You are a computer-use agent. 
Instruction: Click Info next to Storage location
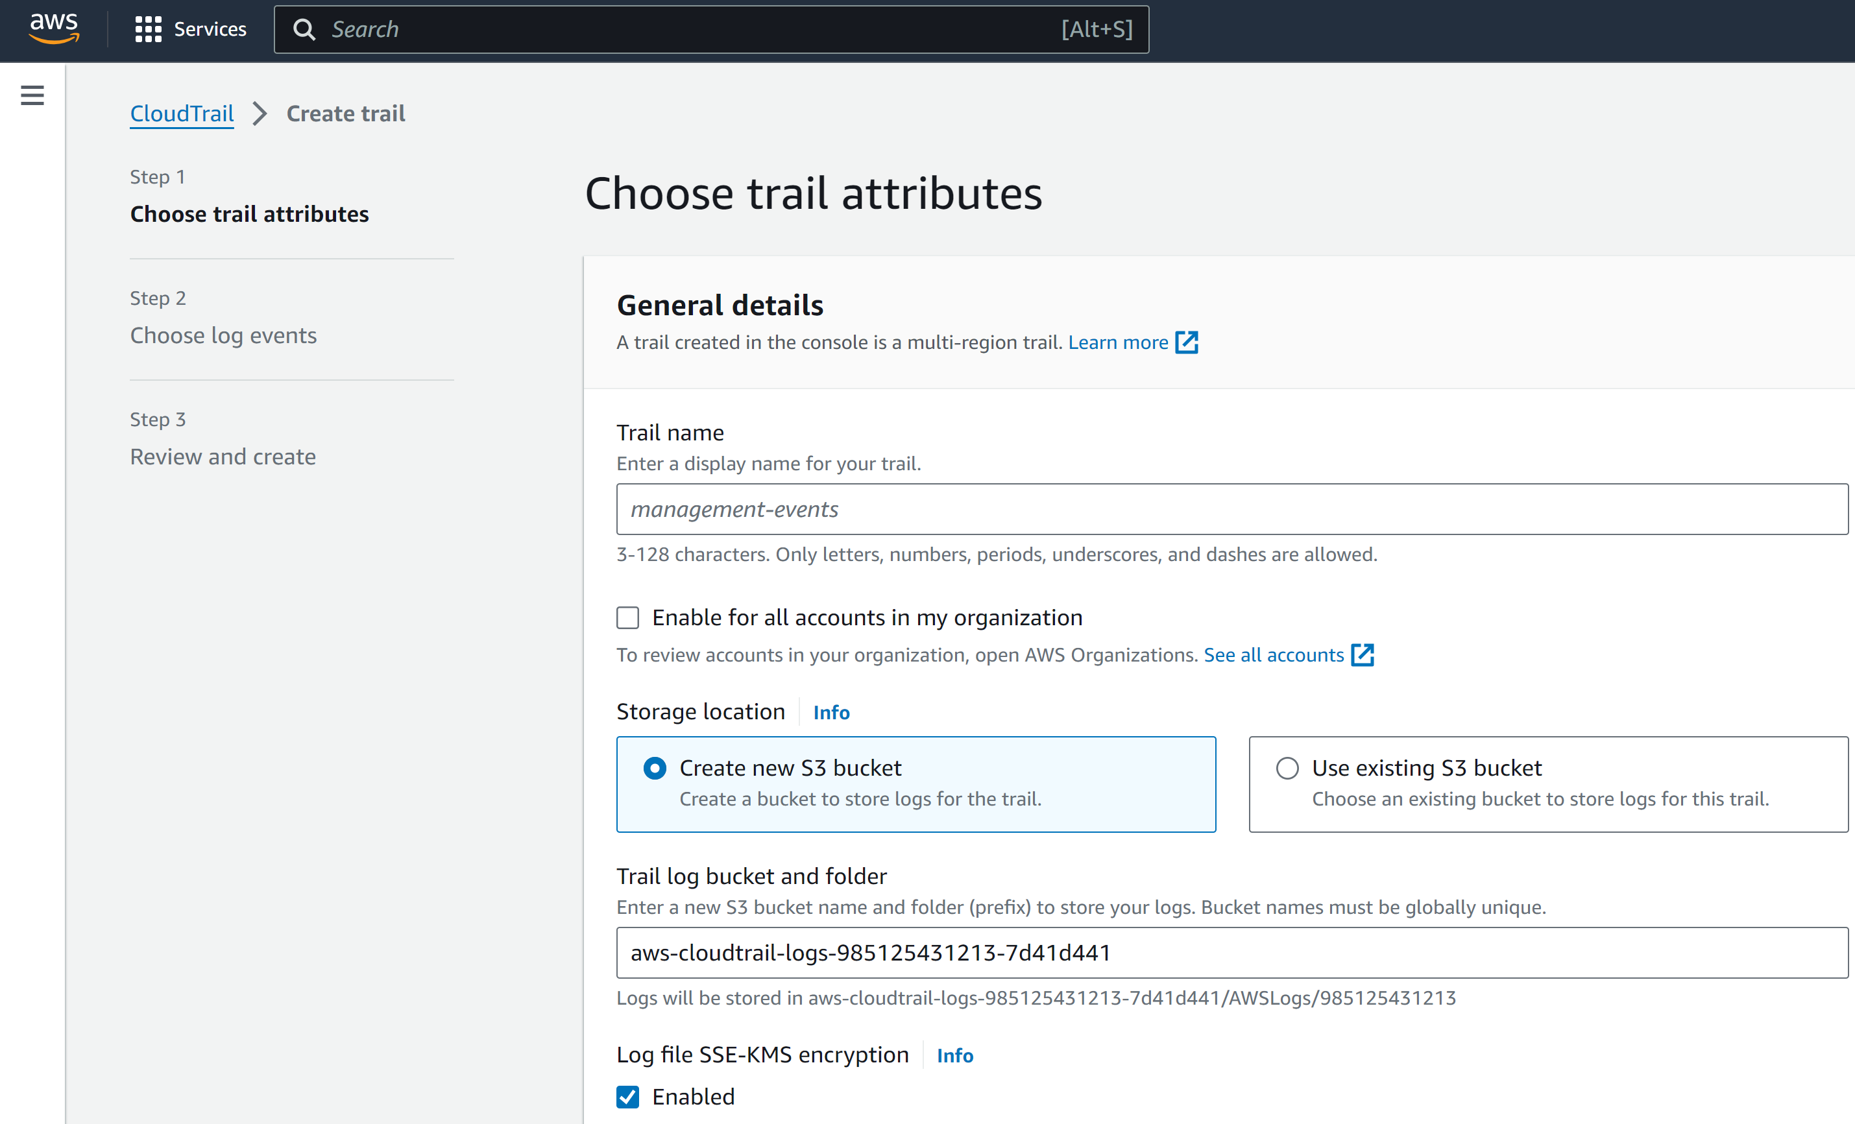coord(831,711)
